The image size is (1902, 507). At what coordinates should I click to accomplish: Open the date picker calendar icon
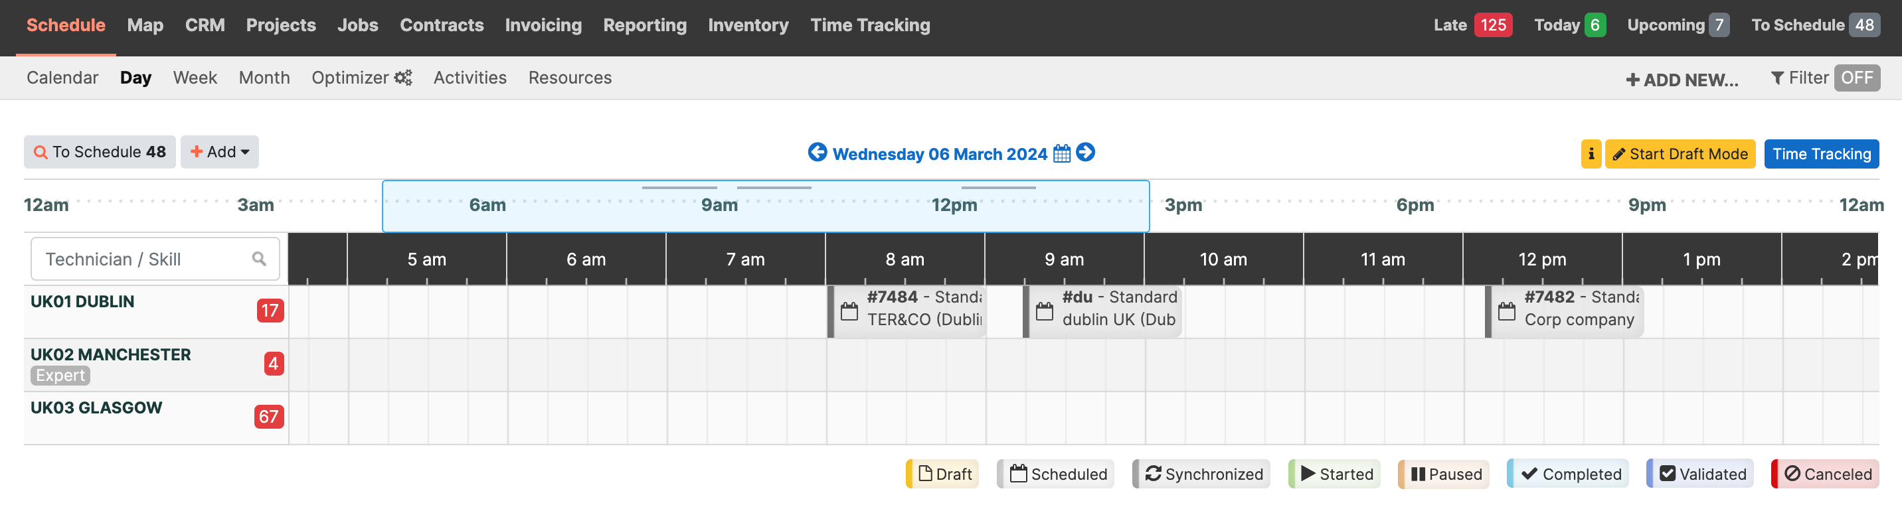pos(1061,153)
